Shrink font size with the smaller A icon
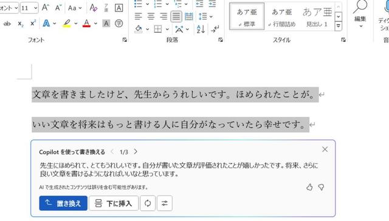Screen dimensions: 389x221 click(x=58, y=8)
